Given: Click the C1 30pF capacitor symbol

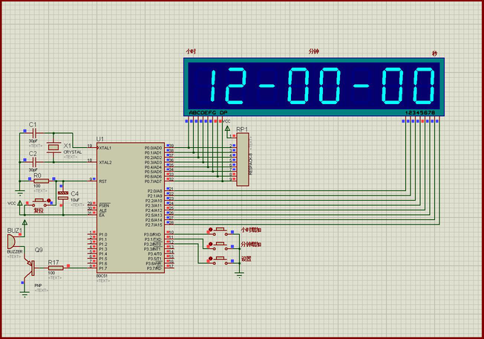Looking at the screenshot, I should (33, 133).
